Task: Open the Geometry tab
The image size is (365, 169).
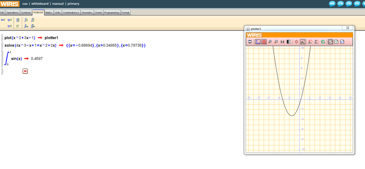Action: (x=87, y=13)
